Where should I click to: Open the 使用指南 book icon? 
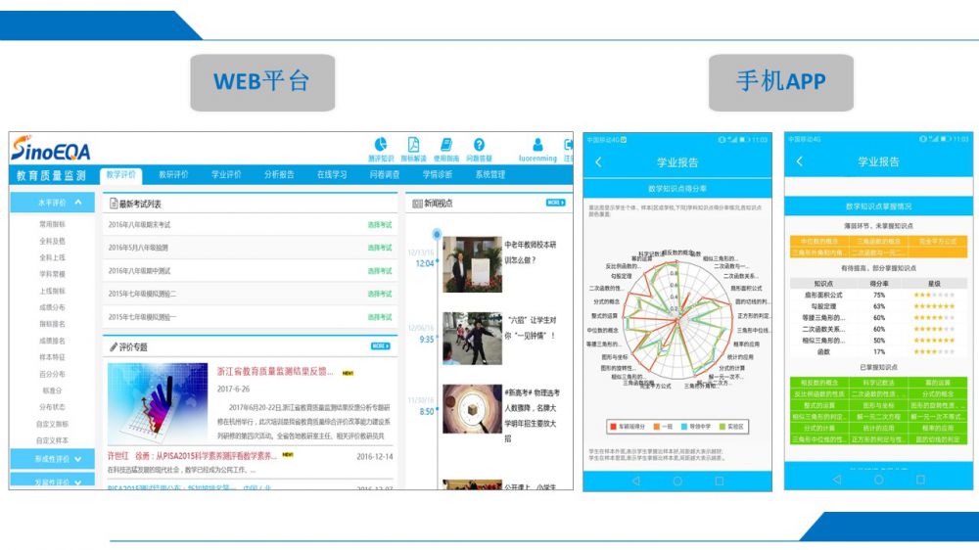tap(446, 145)
